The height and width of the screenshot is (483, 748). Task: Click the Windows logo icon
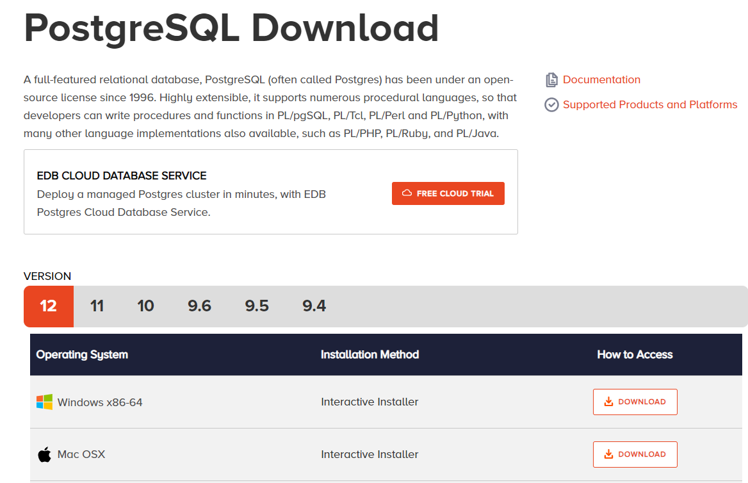pos(44,402)
